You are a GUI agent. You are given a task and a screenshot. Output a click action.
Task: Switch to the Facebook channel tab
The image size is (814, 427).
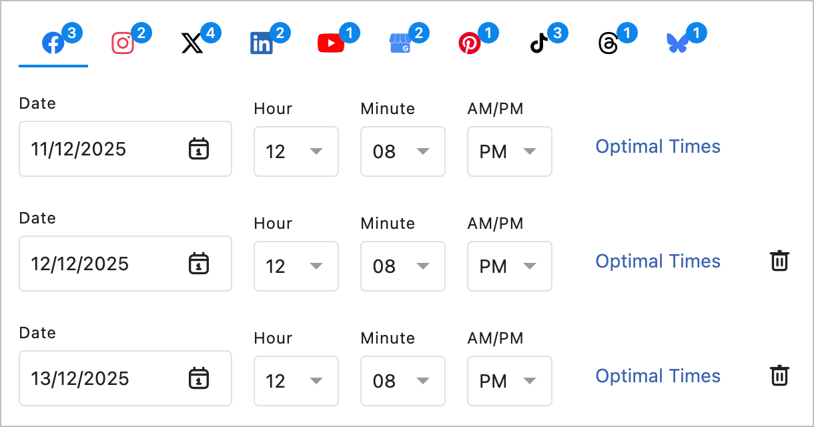[53, 42]
